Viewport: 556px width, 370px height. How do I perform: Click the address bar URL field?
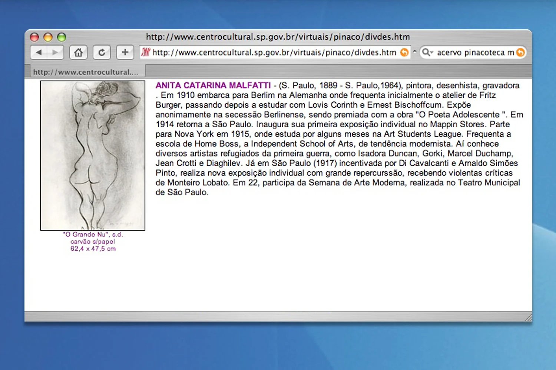click(x=275, y=52)
